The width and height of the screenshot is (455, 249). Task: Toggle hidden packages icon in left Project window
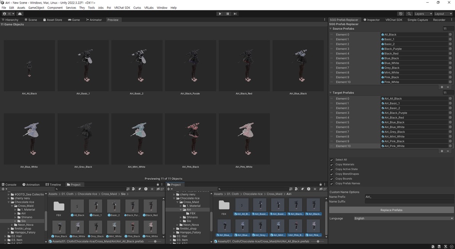[160, 189]
